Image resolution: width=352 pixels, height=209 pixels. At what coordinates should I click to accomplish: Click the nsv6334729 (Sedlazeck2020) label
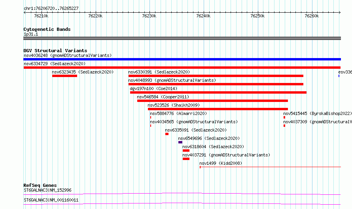pos(55,64)
